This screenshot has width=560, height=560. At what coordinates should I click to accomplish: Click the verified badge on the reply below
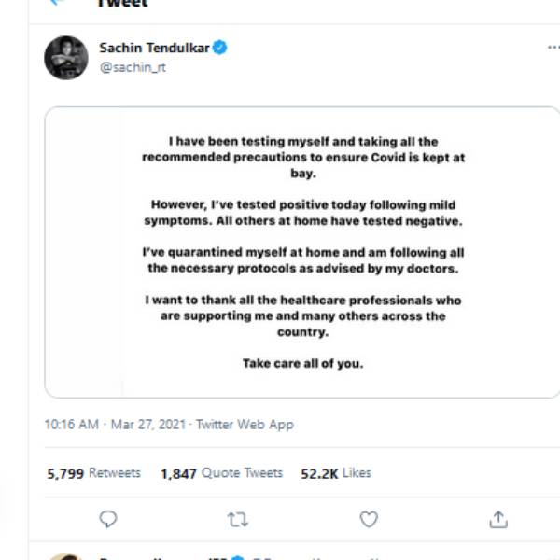tap(238, 558)
